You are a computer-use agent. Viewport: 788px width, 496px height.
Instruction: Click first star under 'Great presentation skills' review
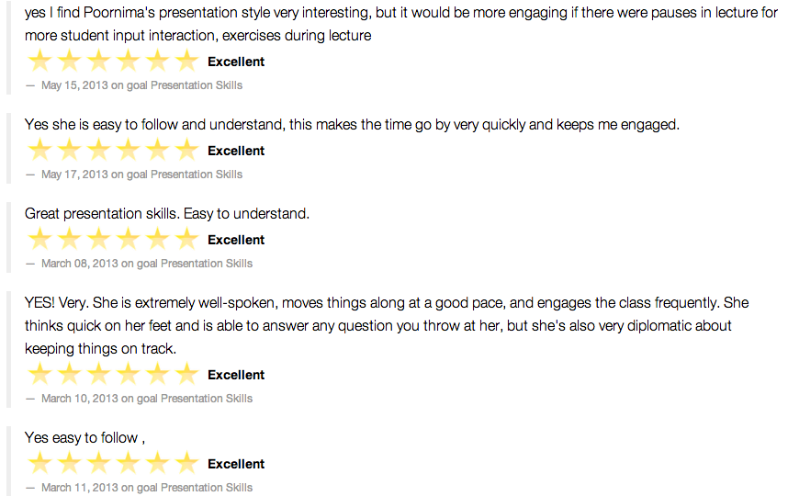pyautogui.click(x=39, y=240)
